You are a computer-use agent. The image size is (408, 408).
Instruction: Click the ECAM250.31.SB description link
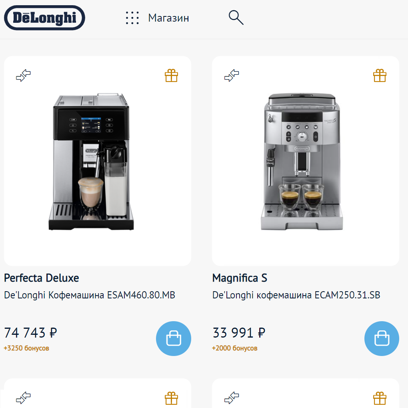(296, 295)
